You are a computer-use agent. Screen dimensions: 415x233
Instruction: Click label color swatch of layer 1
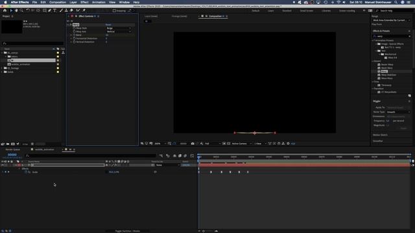point(19,165)
